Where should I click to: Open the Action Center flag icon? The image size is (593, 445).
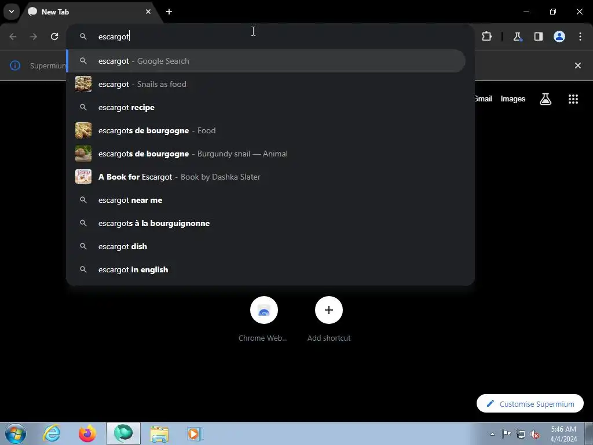[x=506, y=434]
